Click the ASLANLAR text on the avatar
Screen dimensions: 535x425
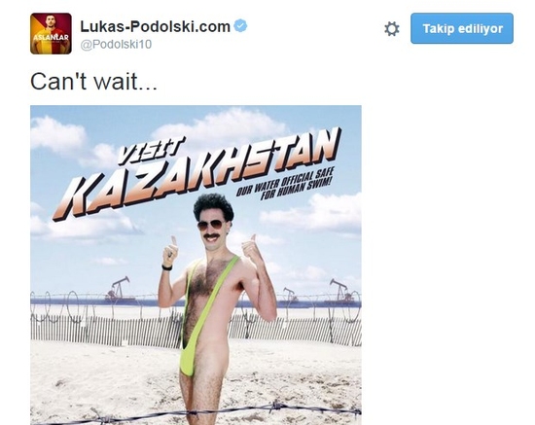click(x=51, y=37)
